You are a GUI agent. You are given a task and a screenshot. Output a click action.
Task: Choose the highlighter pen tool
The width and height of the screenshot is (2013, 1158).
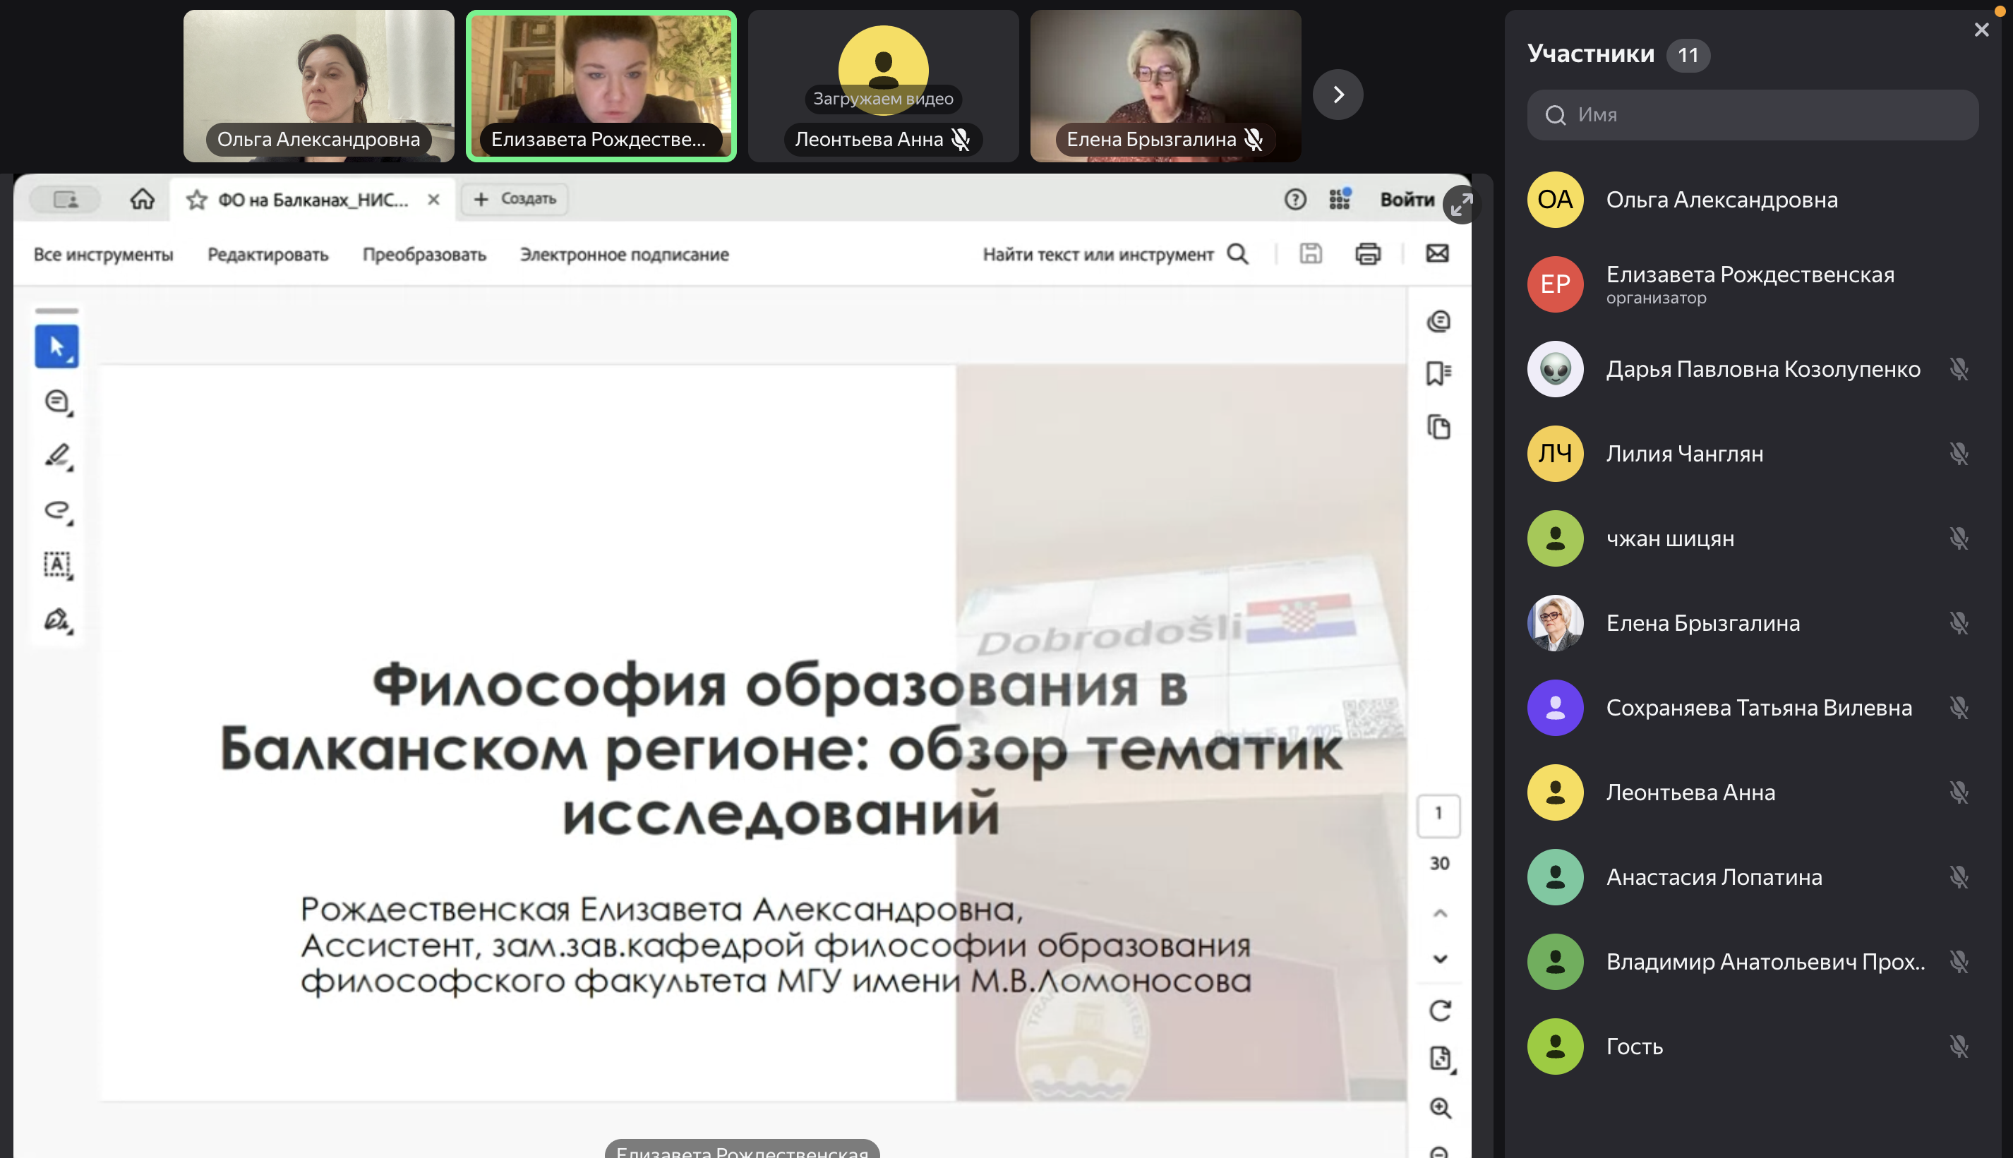(56, 456)
